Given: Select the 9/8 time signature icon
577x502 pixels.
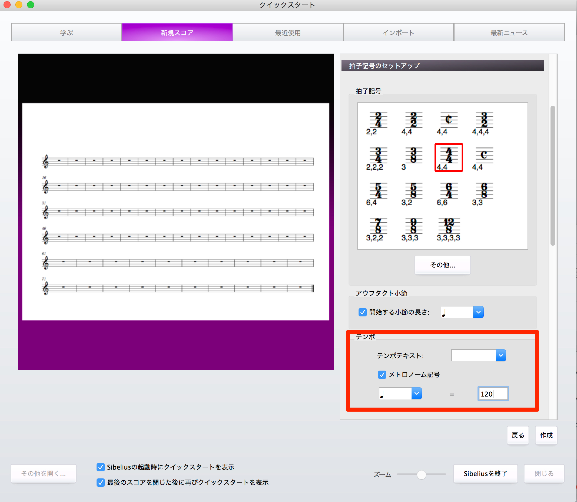Looking at the screenshot, I should coord(413,229).
